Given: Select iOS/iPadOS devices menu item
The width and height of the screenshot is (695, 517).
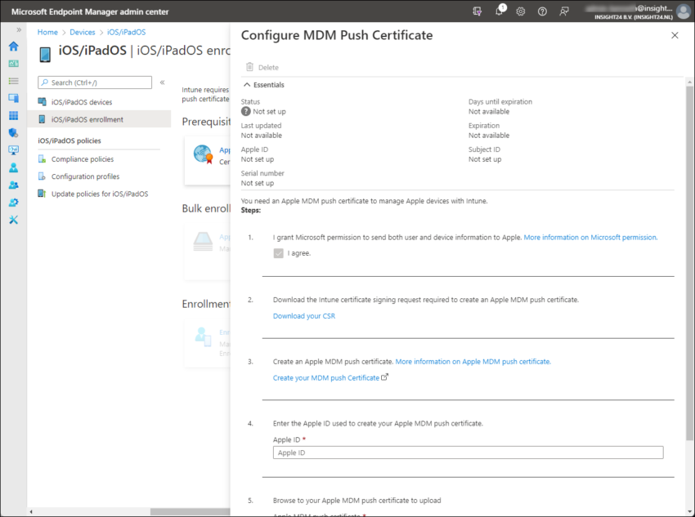Looking at the screenshot, I should click(x=81, y=102).
